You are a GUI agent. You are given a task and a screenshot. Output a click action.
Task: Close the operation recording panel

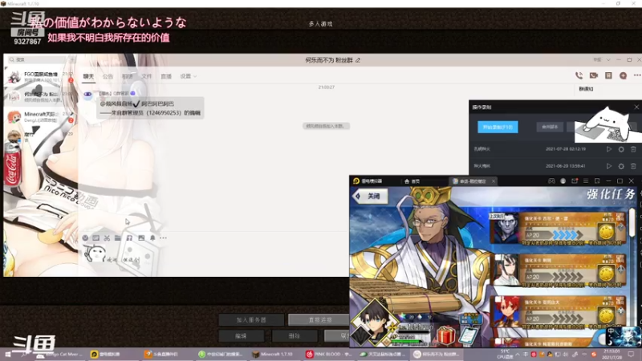click(x=636, y=107)
